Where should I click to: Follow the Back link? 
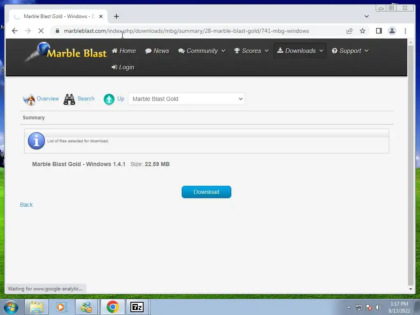tap(26, 205)
